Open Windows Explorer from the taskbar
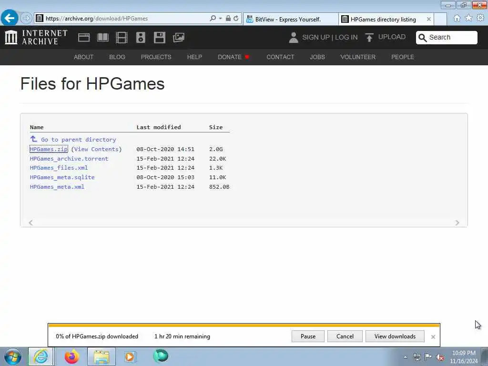This screenshot has width=488, height=366. [102, 356]
